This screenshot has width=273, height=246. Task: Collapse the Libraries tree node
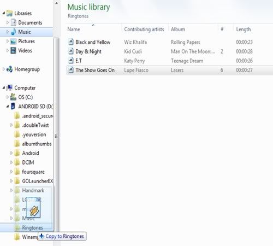coord(4,13)
